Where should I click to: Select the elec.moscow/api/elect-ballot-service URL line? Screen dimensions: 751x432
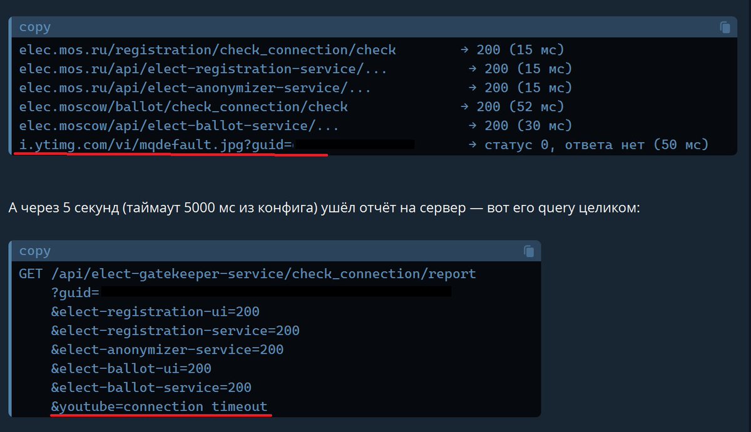coord(180,126)
